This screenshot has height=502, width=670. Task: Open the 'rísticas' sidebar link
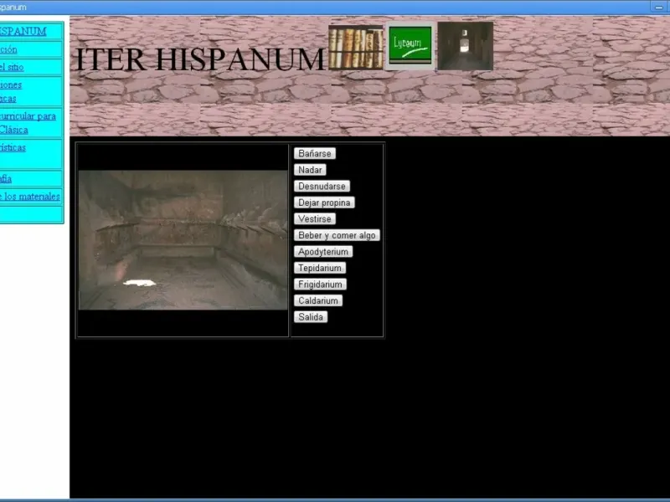pyautogui.click(x=13, y=148)
